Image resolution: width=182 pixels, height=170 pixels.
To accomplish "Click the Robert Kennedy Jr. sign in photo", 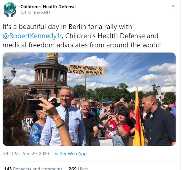I will pyautogui.click(x=86, y=70).
